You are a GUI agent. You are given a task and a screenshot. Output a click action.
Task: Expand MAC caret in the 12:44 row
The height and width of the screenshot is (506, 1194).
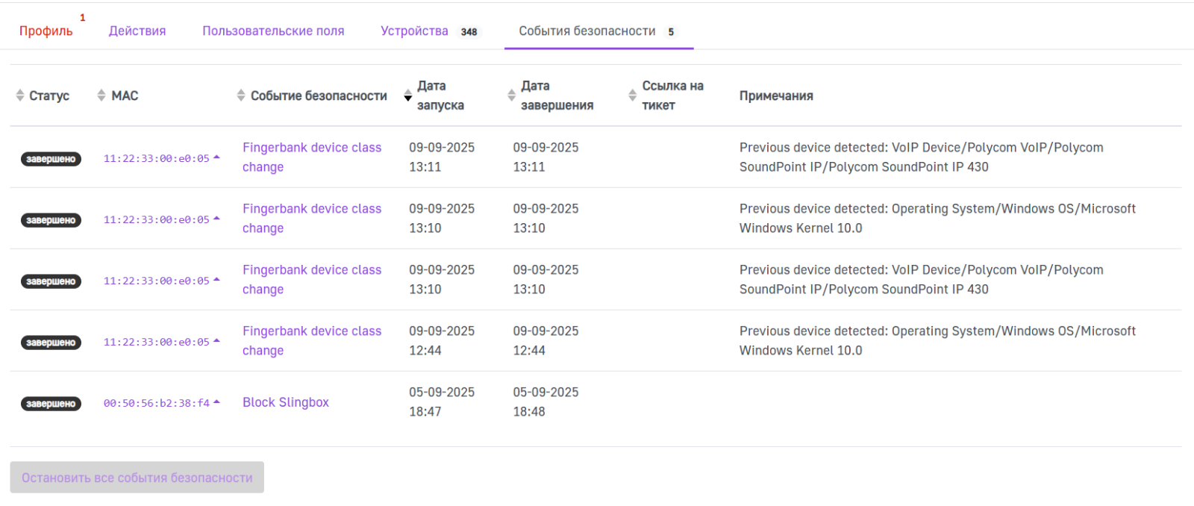pos(216,341)
